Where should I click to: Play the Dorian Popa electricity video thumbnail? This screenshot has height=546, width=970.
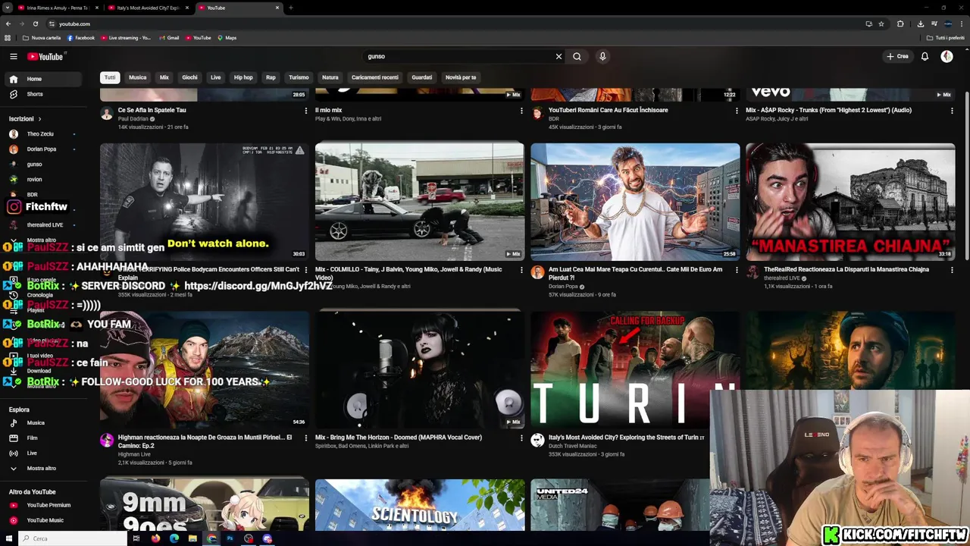click(x=635, y=202)
